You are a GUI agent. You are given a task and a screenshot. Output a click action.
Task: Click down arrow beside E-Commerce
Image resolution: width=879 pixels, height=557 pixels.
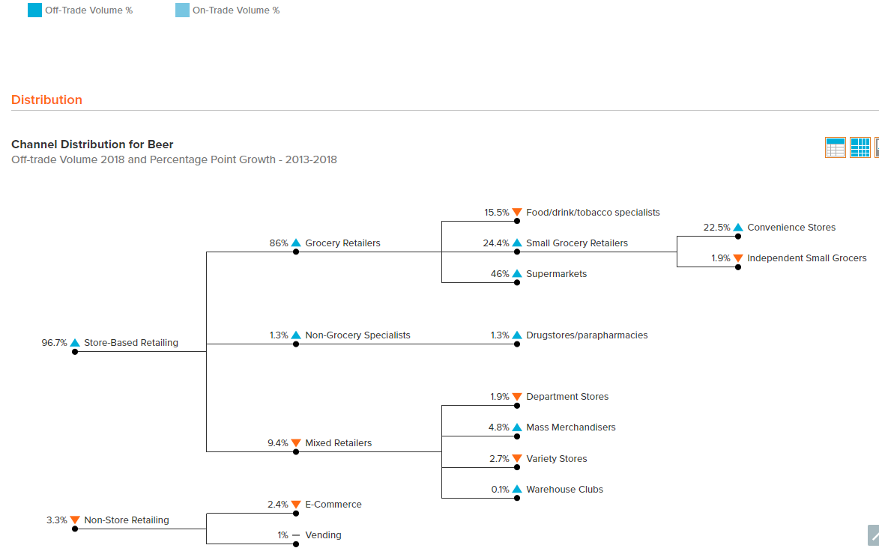296,505
